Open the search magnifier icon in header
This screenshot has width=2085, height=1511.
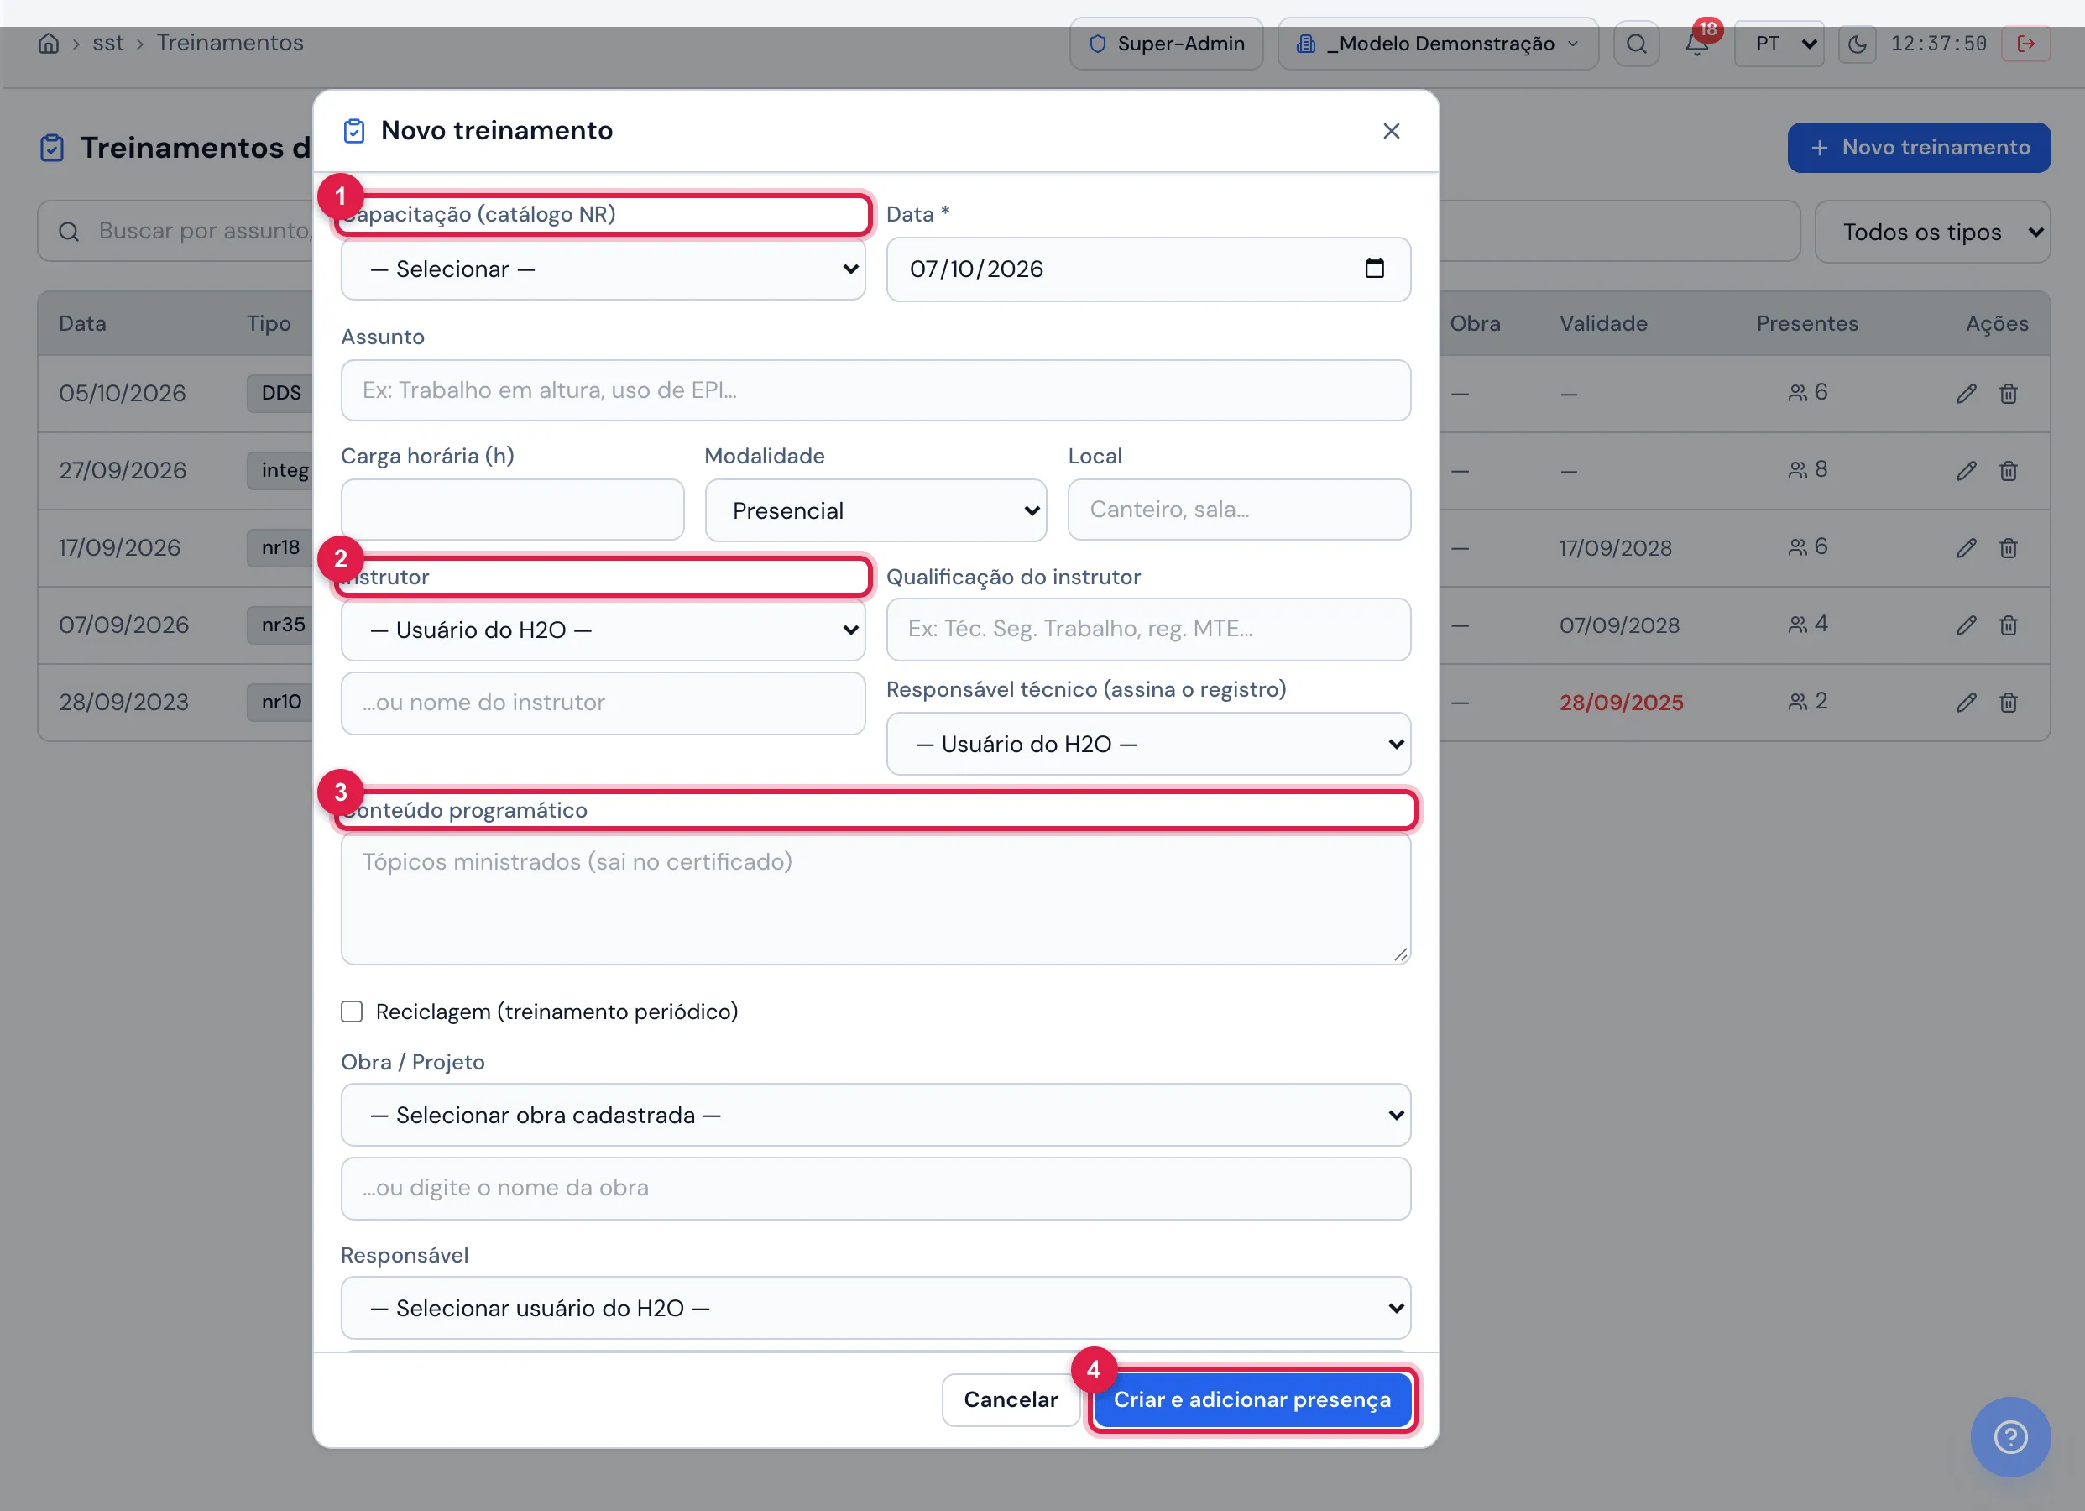1637,43
